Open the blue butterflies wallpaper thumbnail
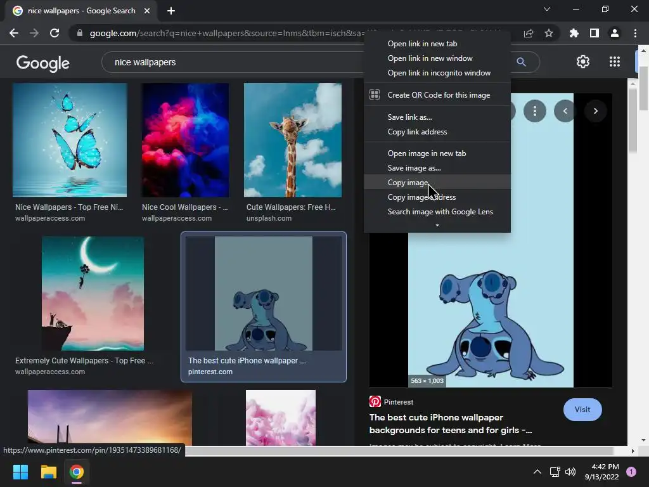Image resolution: width=649 pixels, height=487 pixels. click(70, 140)
